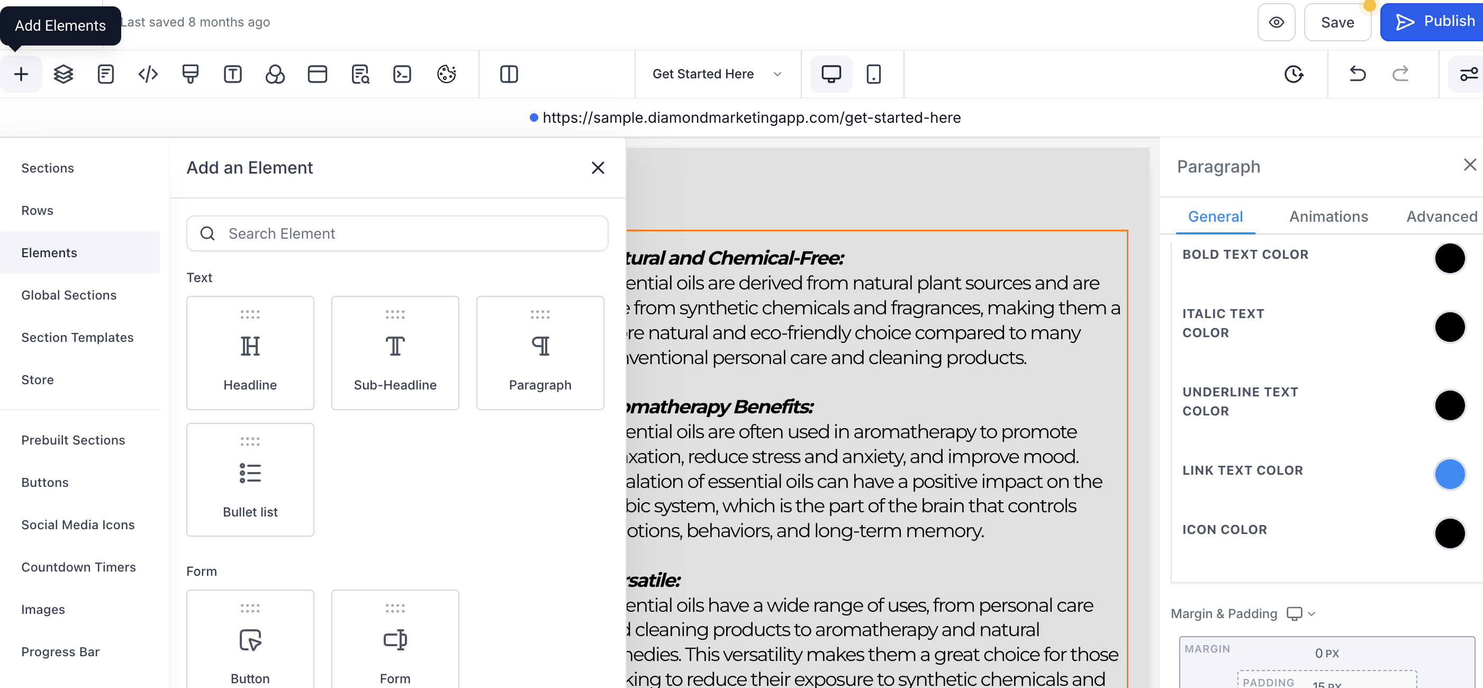This screenshot has width=1483, height=688.
Task: Open Section Templates in the left menu
Action: (x=78, y=337)
